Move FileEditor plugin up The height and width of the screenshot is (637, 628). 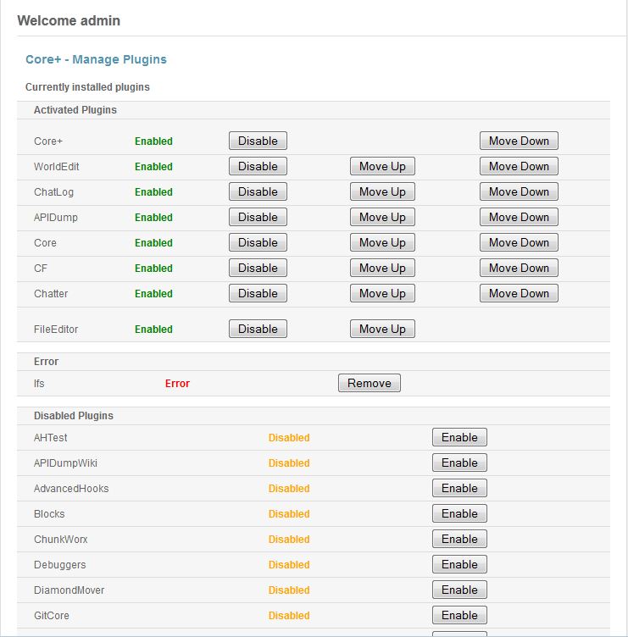click(x=382, y=329)
